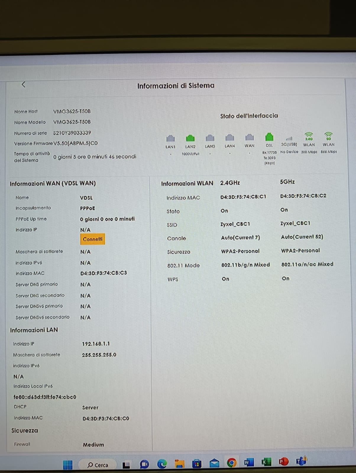Click the 2.4GHz SSID Zyxel_CBC1

pos(235,224)
